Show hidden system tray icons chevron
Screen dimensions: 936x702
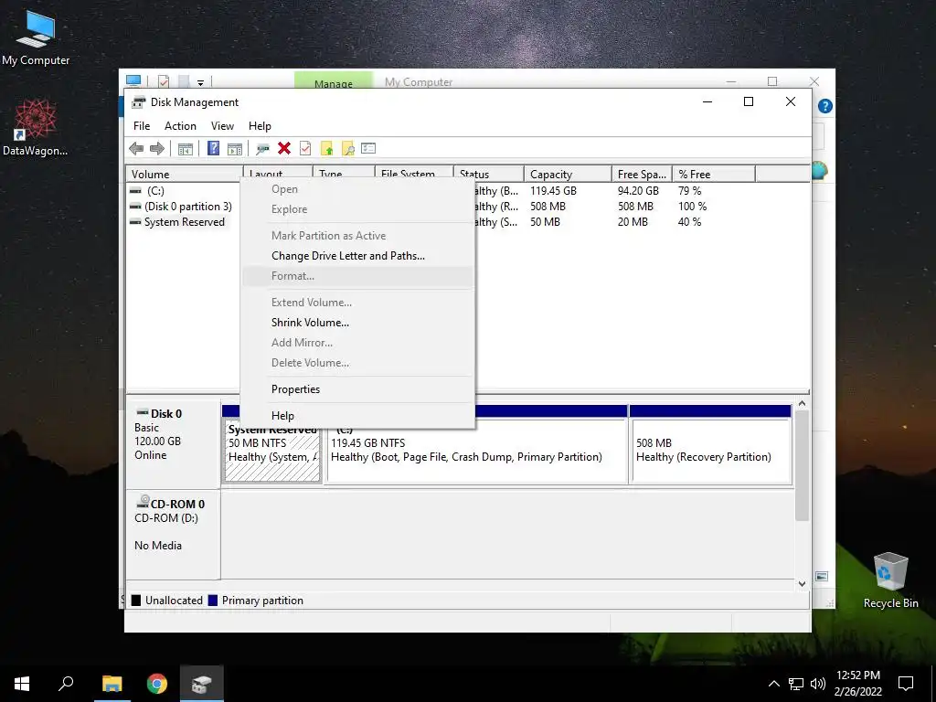coord(773,684)
